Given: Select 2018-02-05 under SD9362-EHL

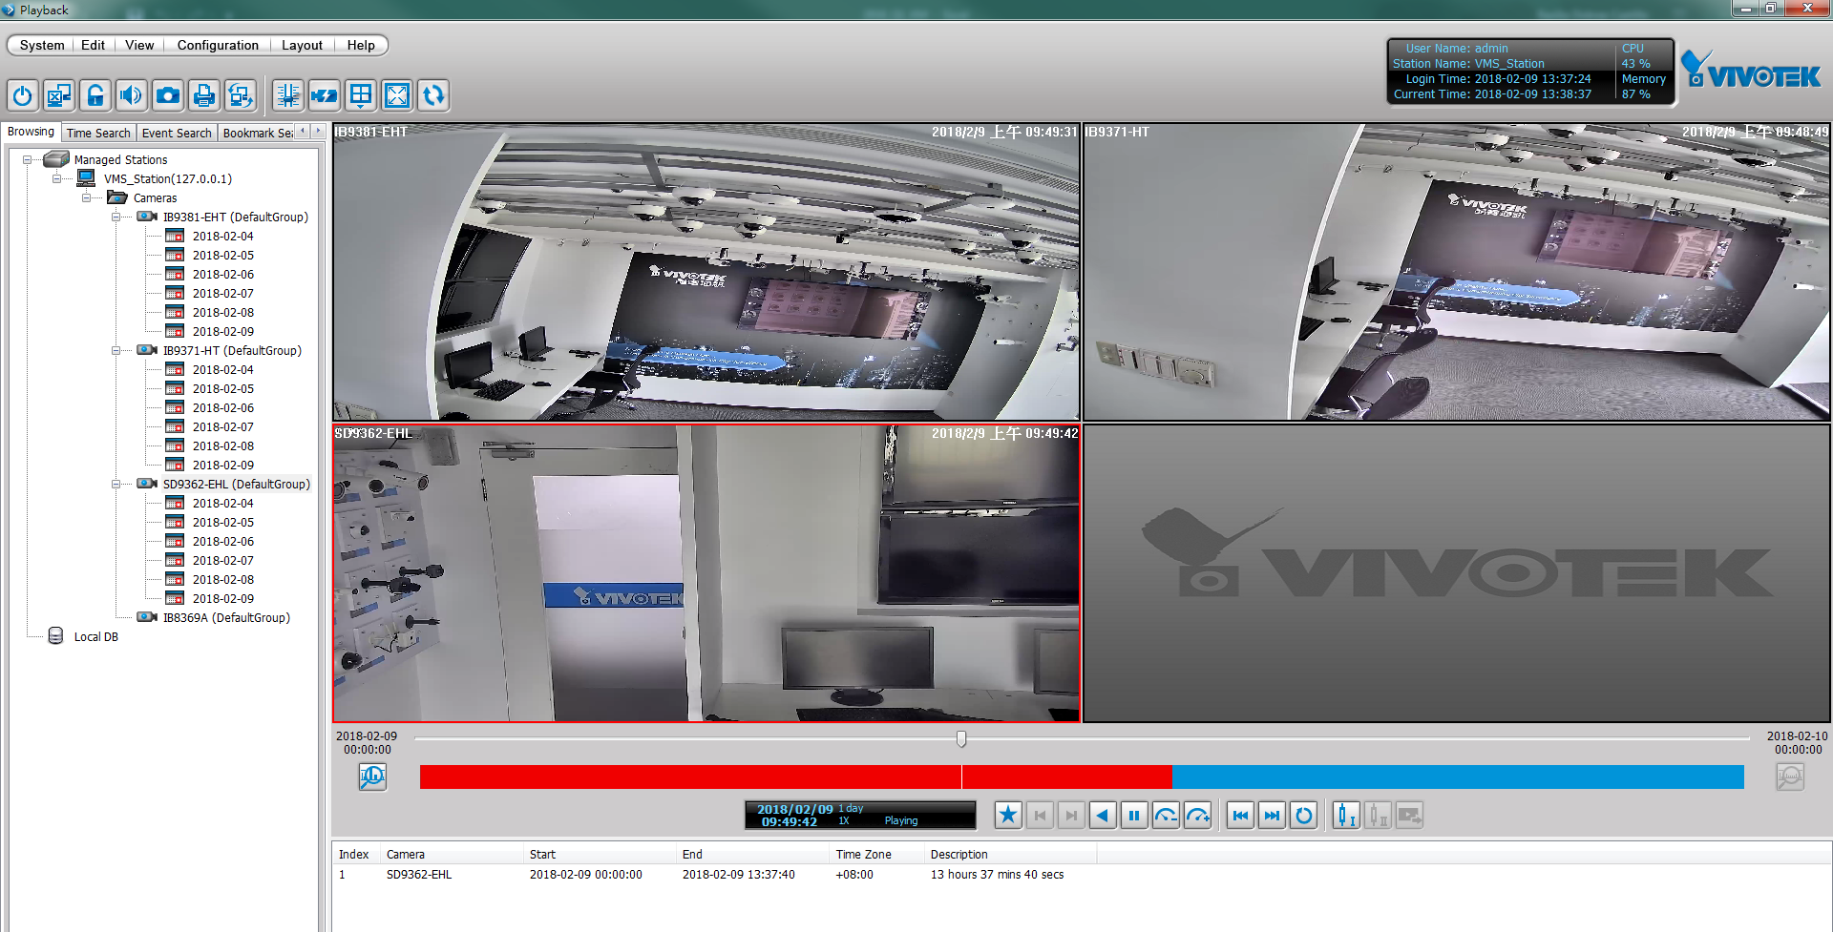Looking at the screenshot, I should click(222, 522).
